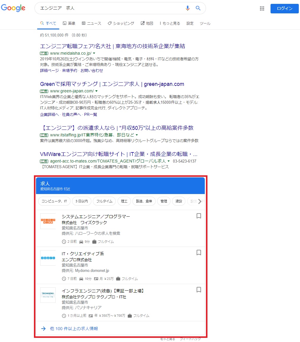Screen dimensions: 300x342
Task: Open the インフラエンジニア(岐阜)【東証一部上場】 job title
Action: click(103, 291)
